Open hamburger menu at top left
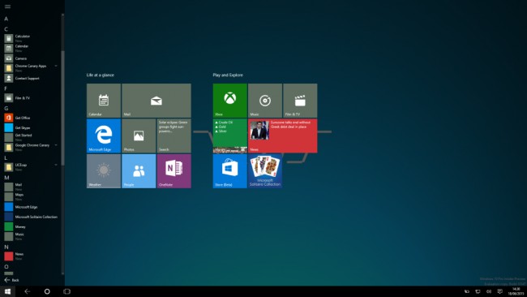This screenshot has width=527, height=297. [7, 6]
